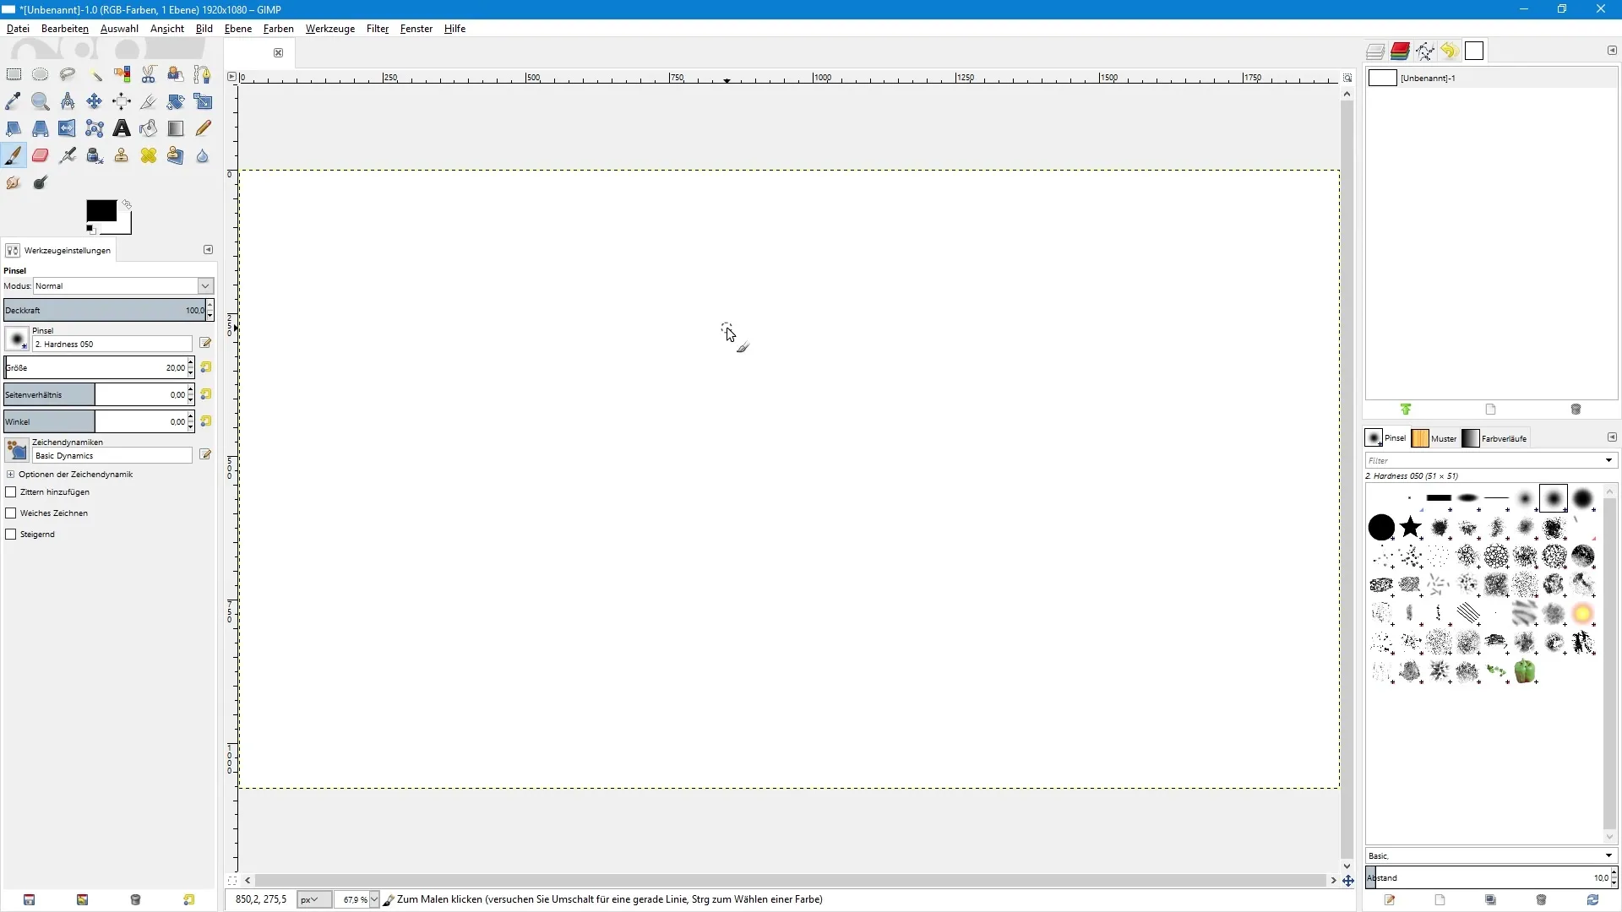Switch to the Undo history tab

click(x=1450, y=52)
